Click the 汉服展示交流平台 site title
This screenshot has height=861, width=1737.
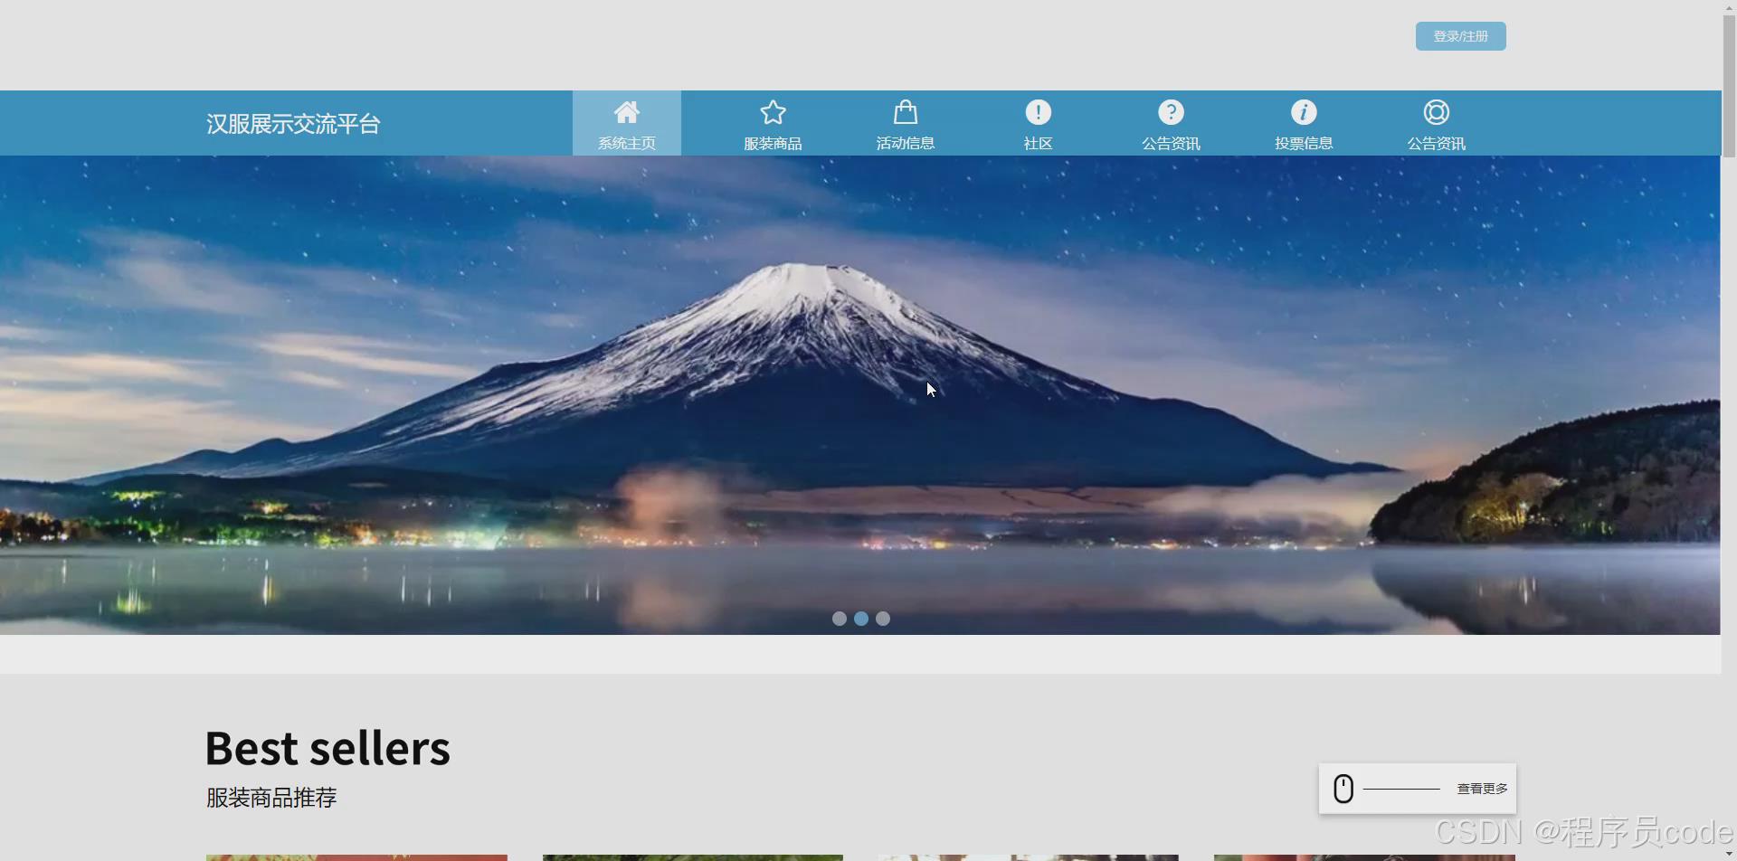click(293, 124)
